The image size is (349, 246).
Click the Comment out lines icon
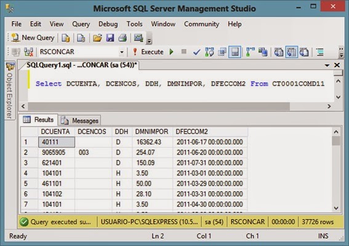[x=320, y=52]
